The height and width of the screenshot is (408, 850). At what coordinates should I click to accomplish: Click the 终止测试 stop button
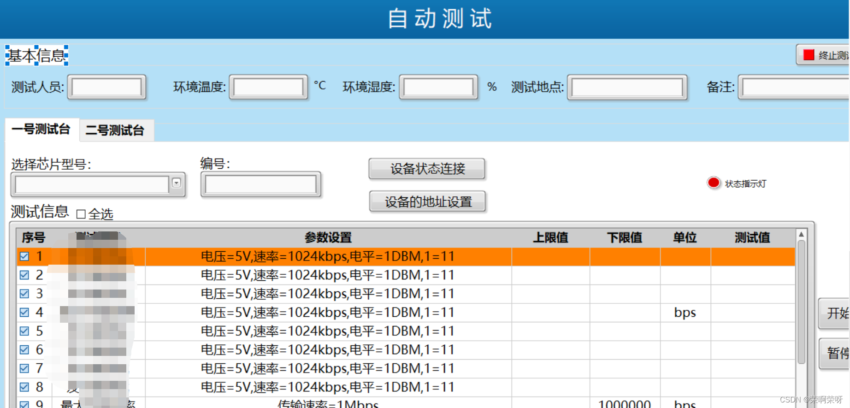tap(823, 55)
